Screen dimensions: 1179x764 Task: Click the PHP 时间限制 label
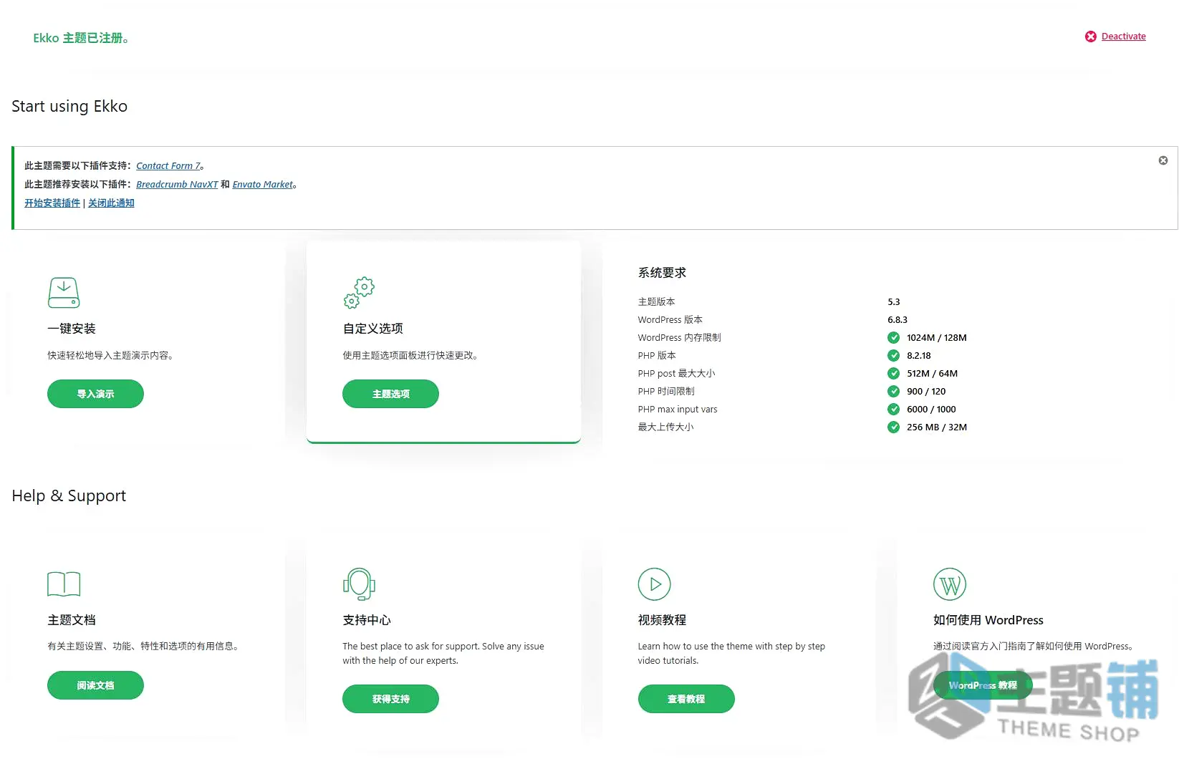tap(666, 392)
